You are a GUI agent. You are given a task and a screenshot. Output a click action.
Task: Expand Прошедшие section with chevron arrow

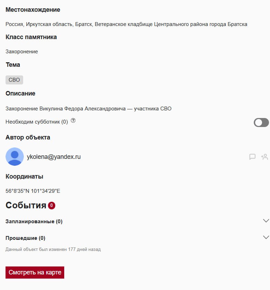coord(266,237)
